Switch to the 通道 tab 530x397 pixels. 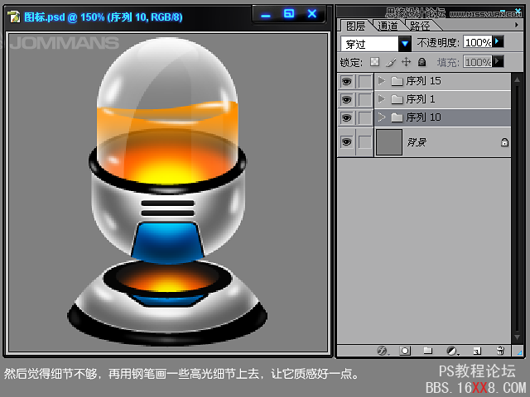(x=388, y=26)
